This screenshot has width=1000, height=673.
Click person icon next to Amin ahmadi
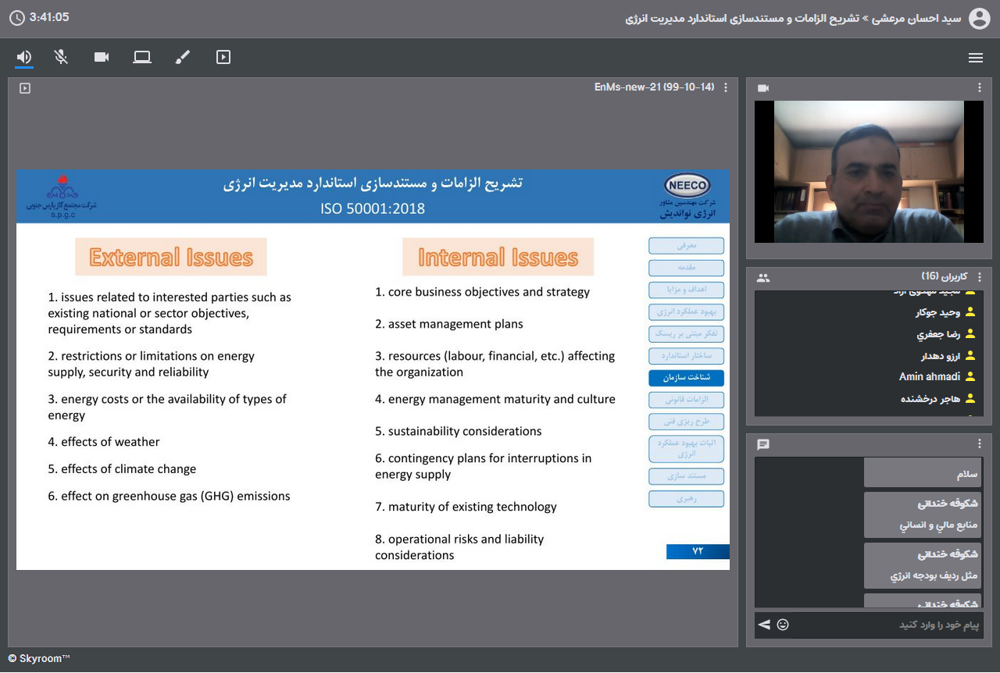coord(970,377)
